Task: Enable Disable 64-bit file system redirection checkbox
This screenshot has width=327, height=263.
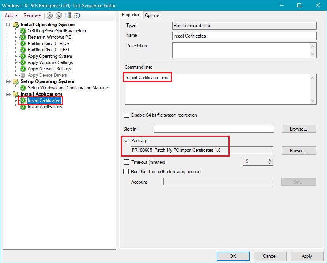Action: coord(126,115)
